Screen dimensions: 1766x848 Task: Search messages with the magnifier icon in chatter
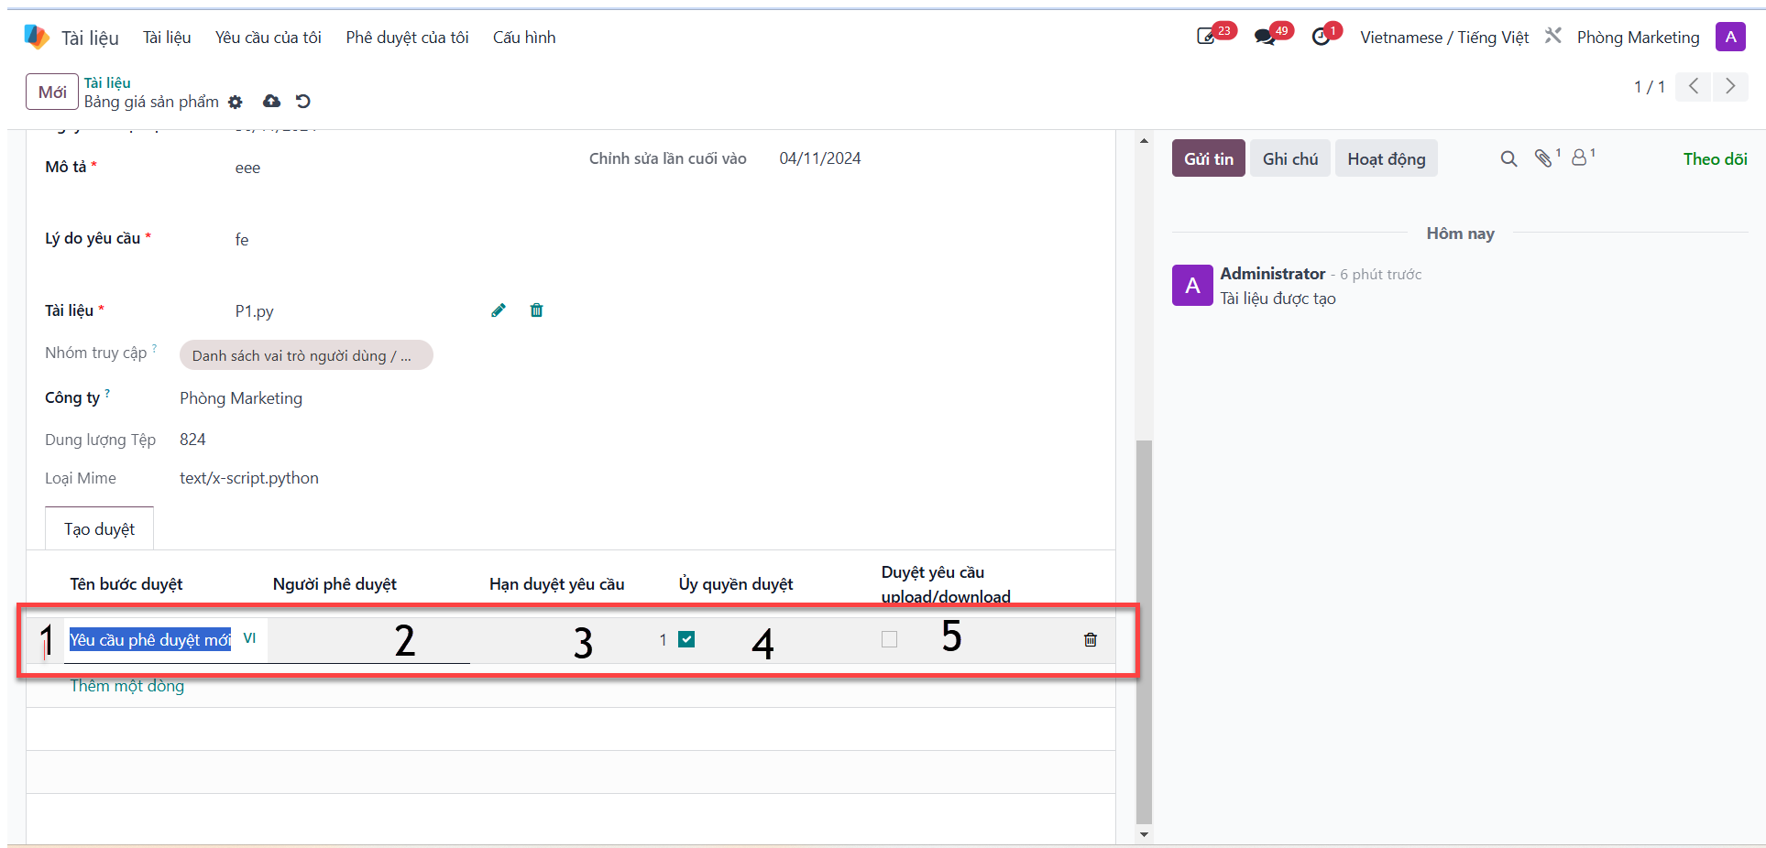(x=1508, y=158)
